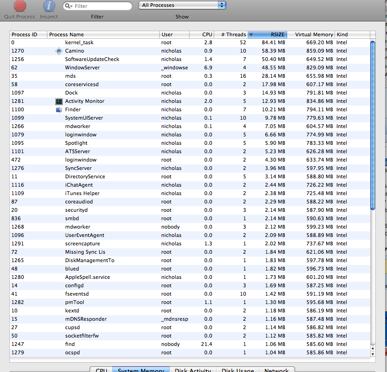Screen dimensions: 387x372
Task: Select the SystemUIServer process
Action: (190, 118)
